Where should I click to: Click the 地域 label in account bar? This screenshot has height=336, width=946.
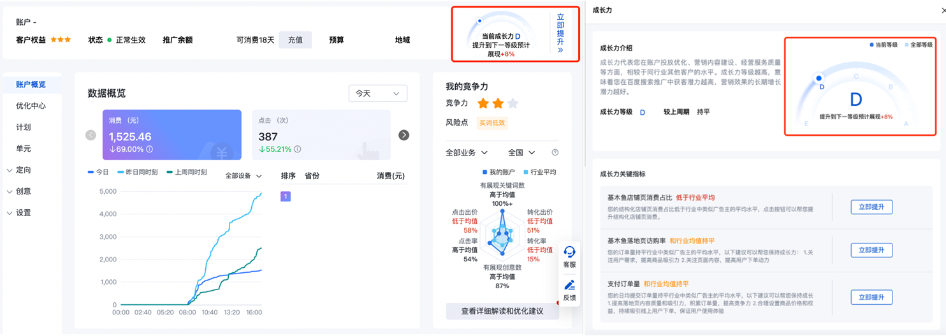point(402,40)
